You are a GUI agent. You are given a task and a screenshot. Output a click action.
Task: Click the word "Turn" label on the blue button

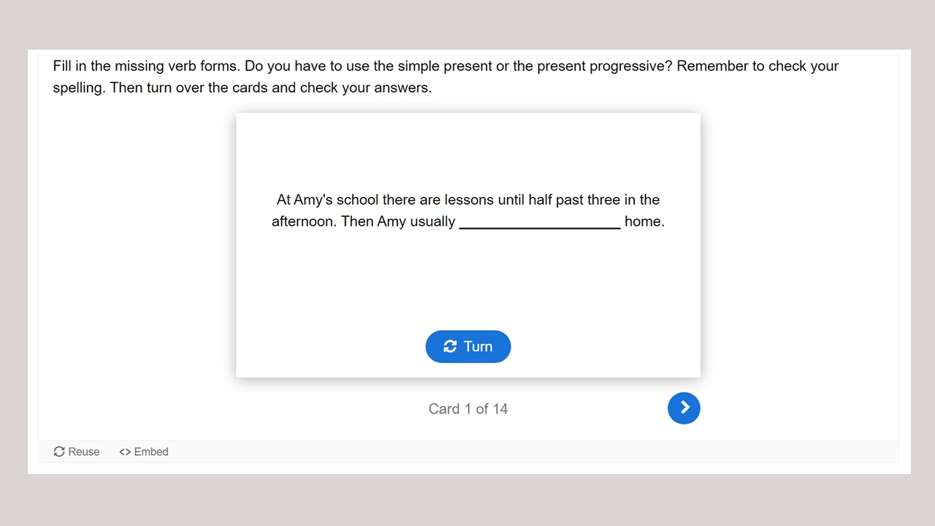click(x=478, y=346)
